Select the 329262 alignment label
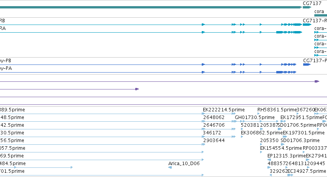The width and height of the screenshot is (327, 177). click(279, 171)
